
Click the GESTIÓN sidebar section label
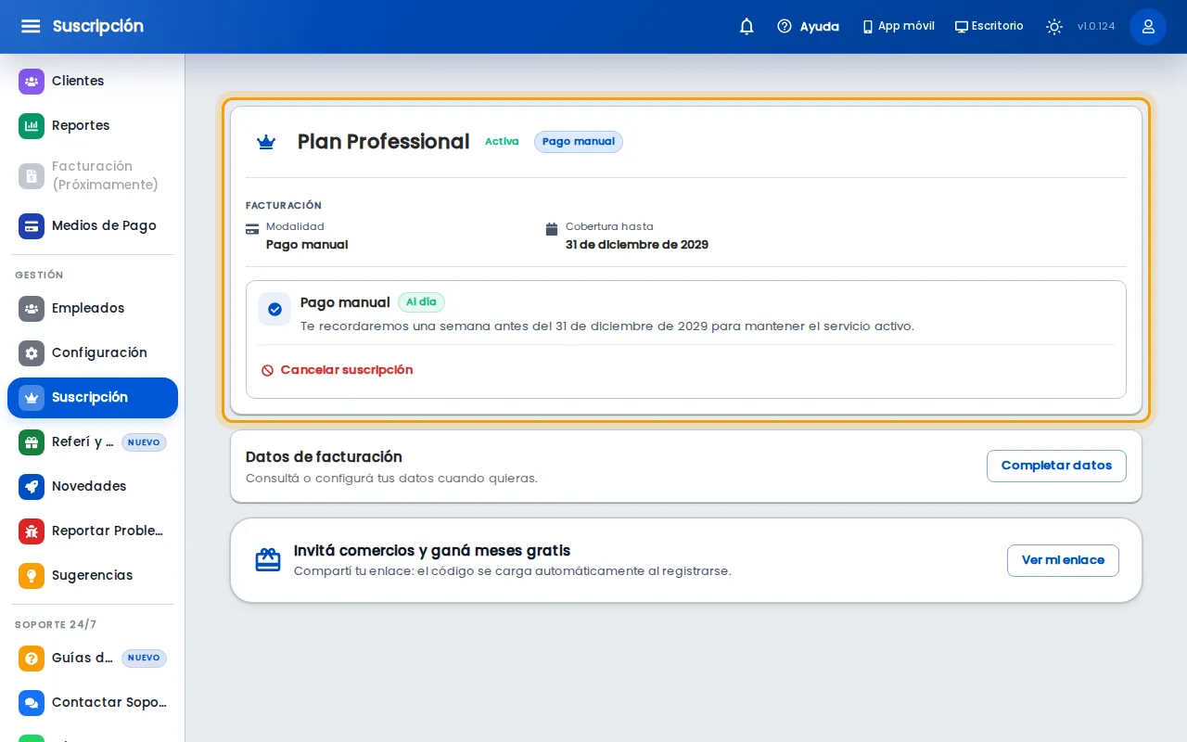(39, 275)
